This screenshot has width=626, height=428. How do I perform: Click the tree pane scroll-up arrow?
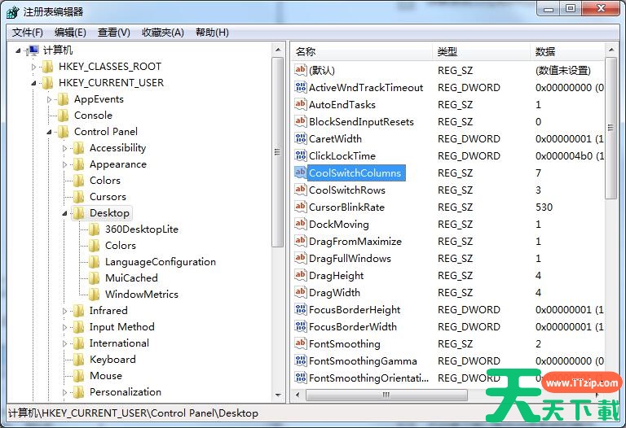pyautogui.click(x=278, y=50)
